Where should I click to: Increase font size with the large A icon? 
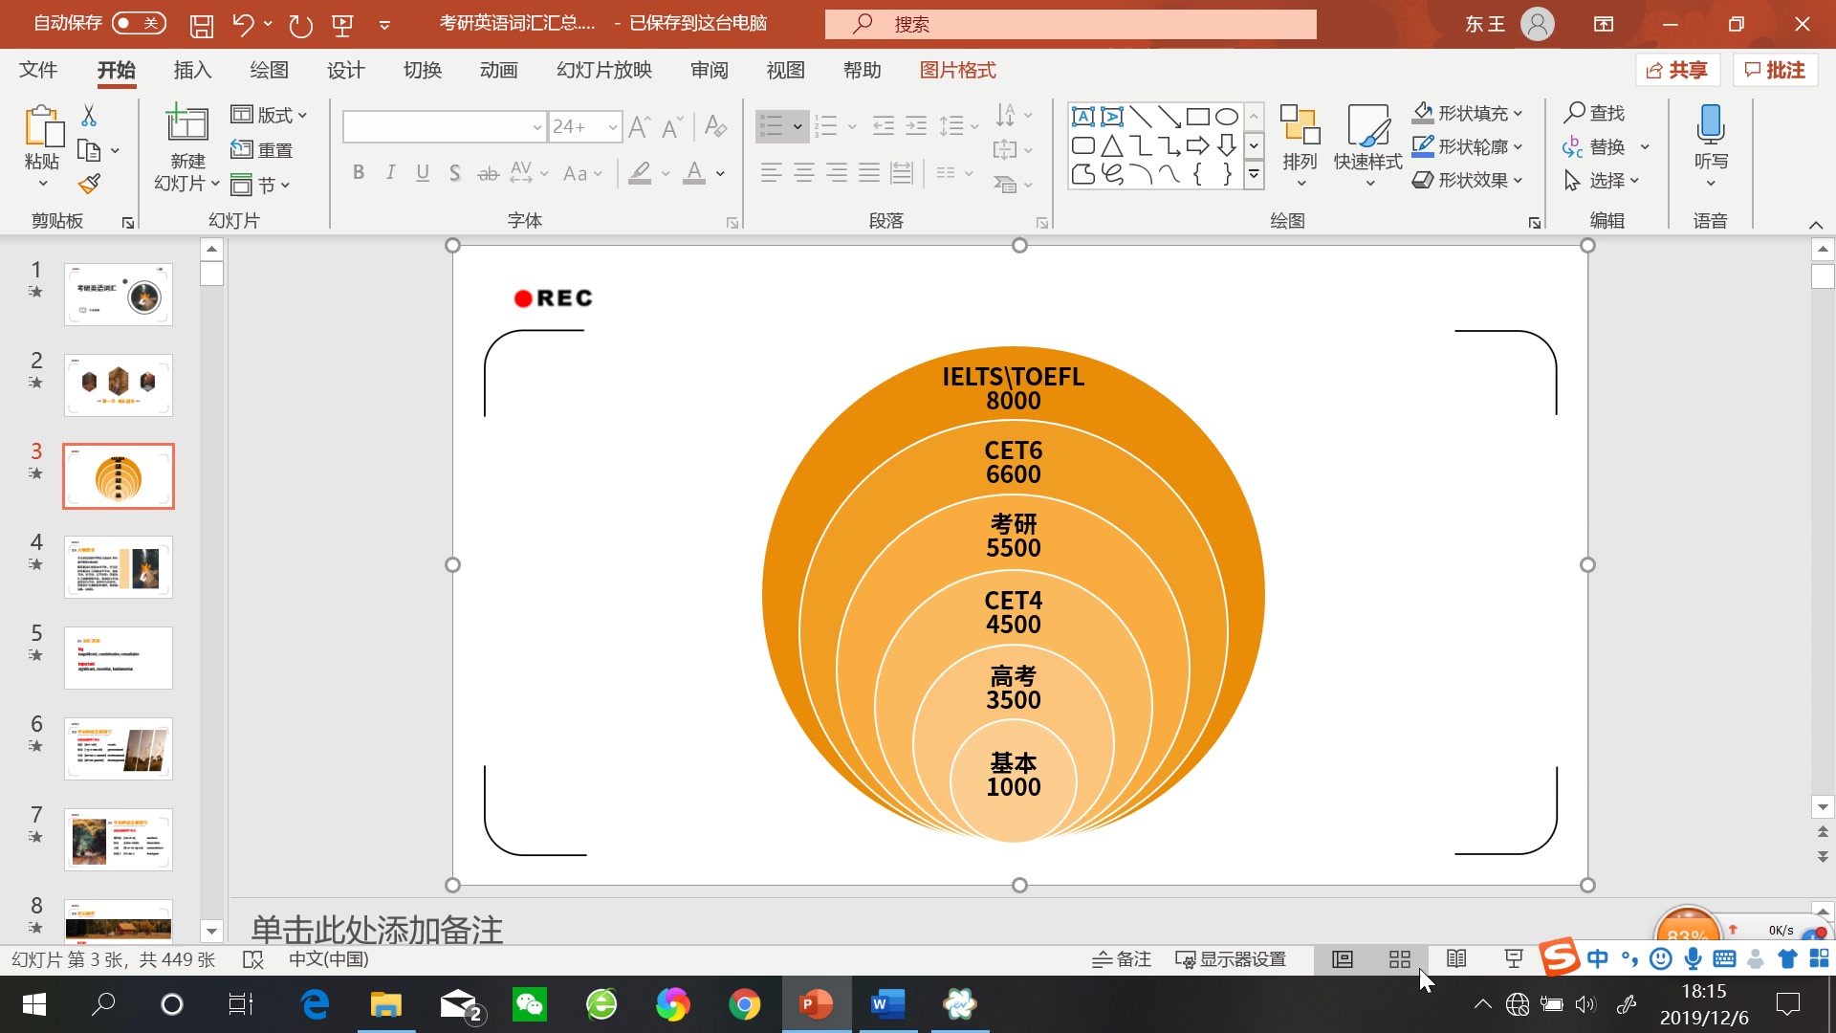click(640, 126)
